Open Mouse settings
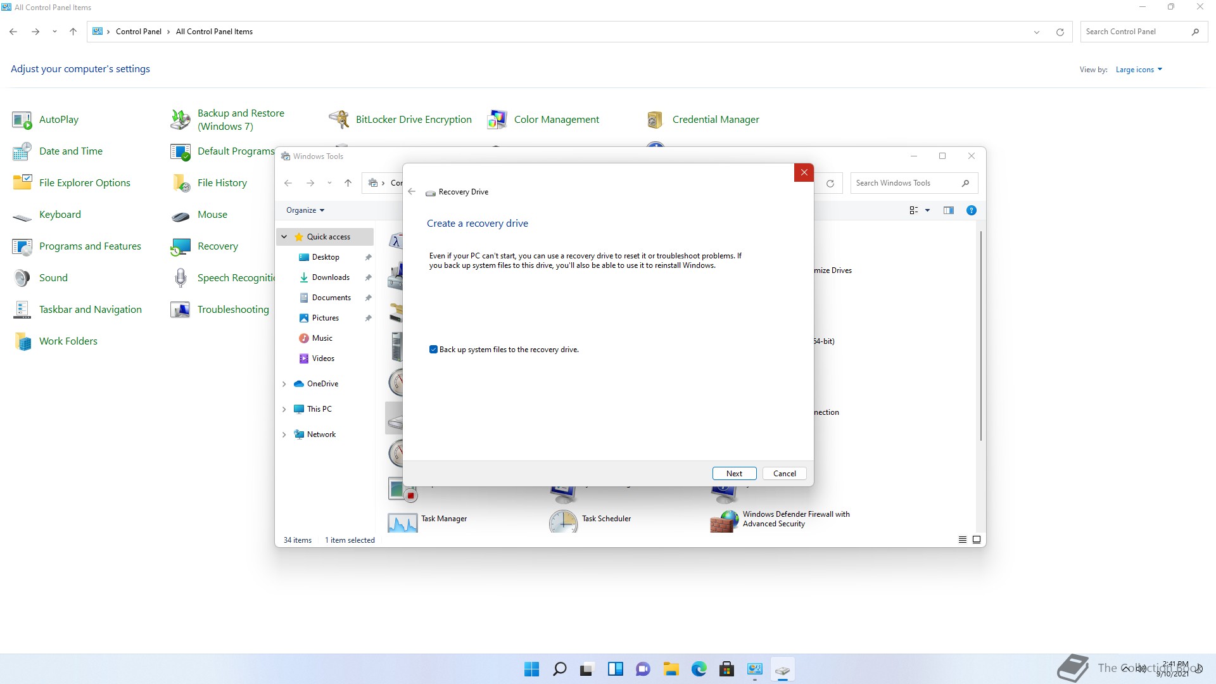1216x684 pixels. coord(199,214)
